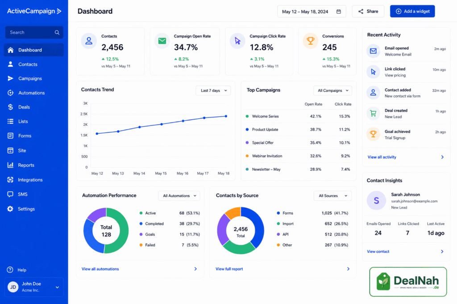Open the All Campaigns dropdown

point(332,90)
